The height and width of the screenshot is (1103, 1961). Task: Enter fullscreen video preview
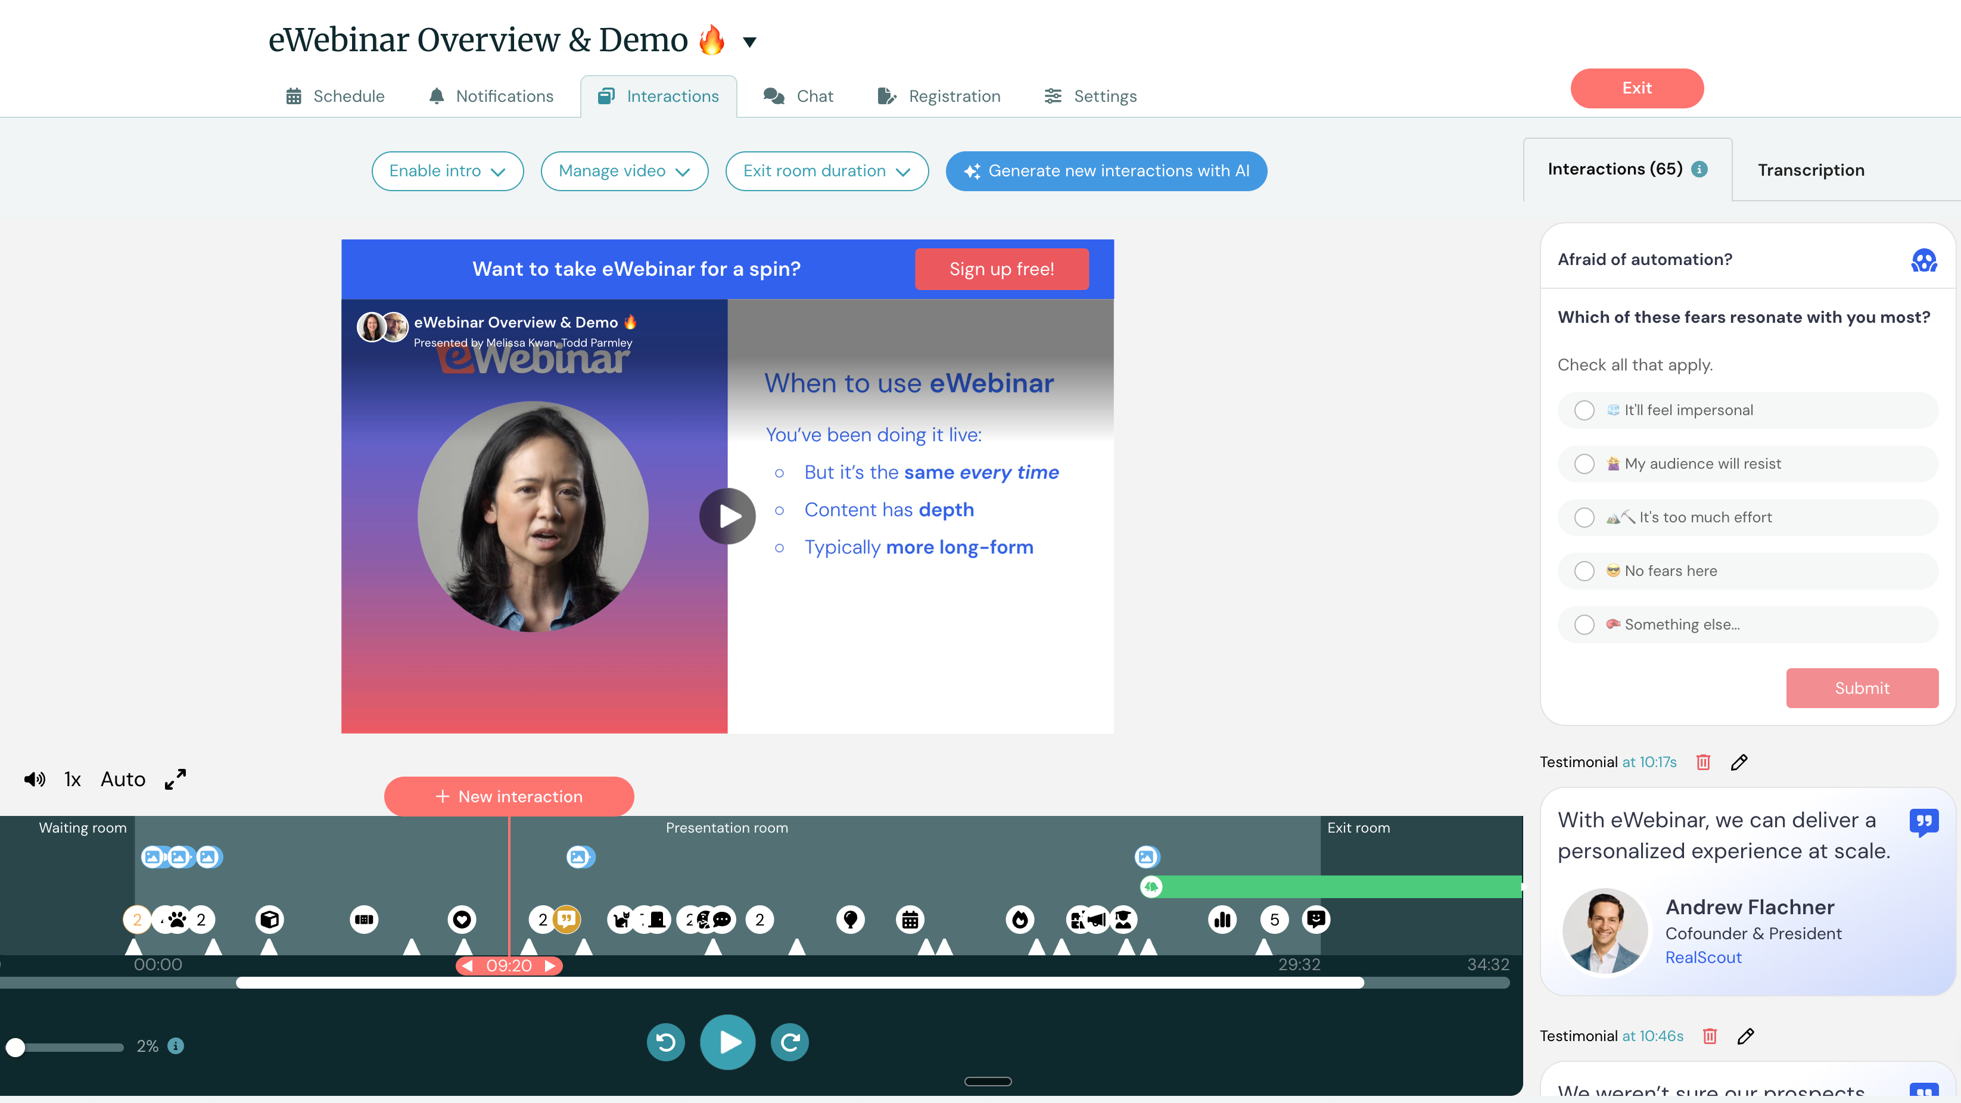(x=175, y=779)
